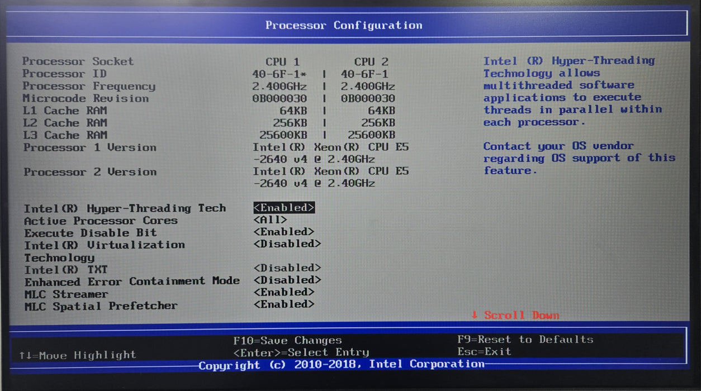Click Contact your OS vendor help text
The width and height of the screenshot is (701, 391).
pyautogui.click(x=579, y=158)
